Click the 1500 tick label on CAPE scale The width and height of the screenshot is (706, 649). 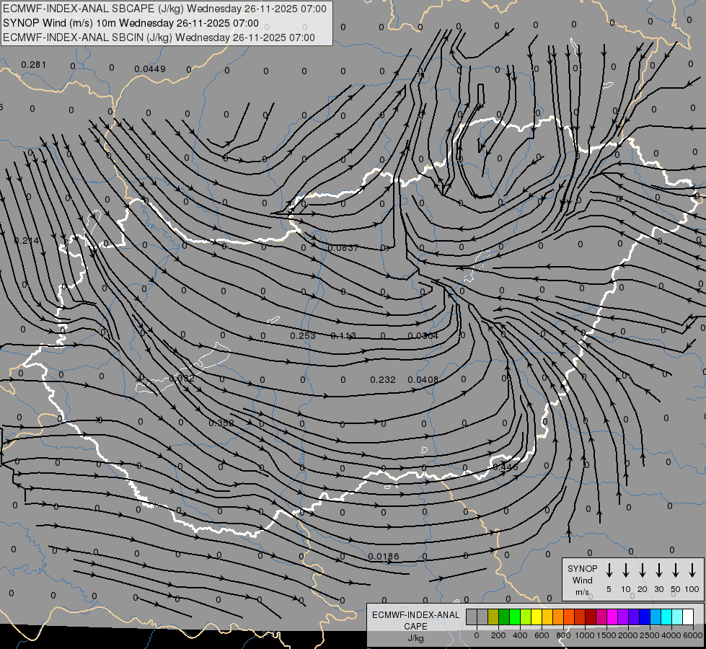point(606,635)
